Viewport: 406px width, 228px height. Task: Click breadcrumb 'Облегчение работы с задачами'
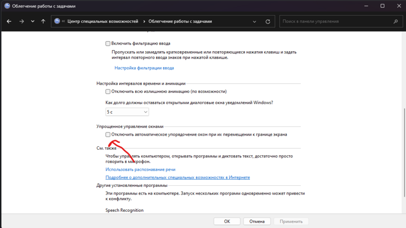tap(180, 21)
